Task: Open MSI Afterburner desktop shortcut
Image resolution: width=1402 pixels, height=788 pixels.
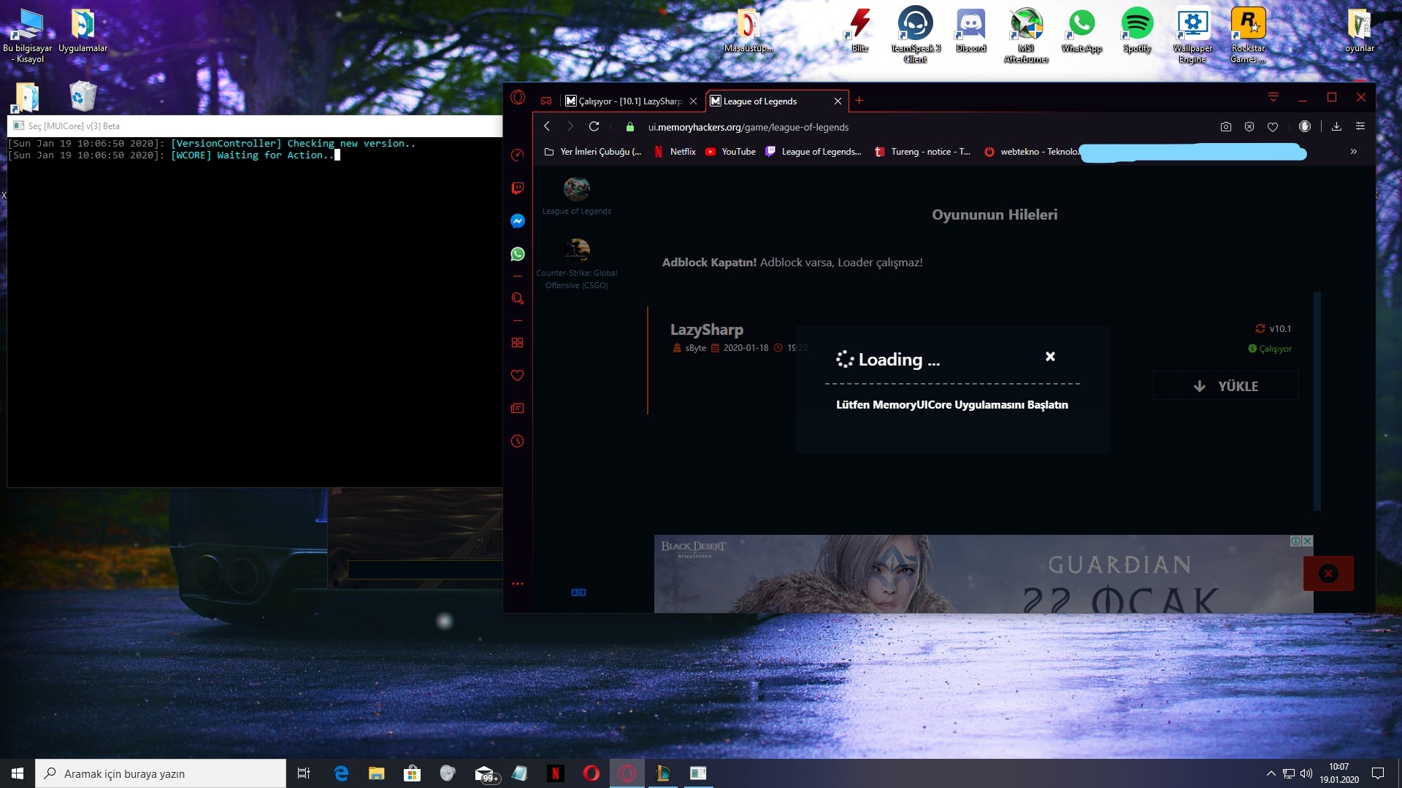Action: pos(1026,36)
